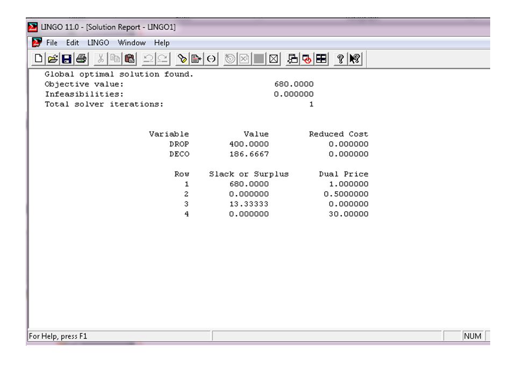The image size is (516, 387).
Task: Open the Help menu
Action: 162,43
